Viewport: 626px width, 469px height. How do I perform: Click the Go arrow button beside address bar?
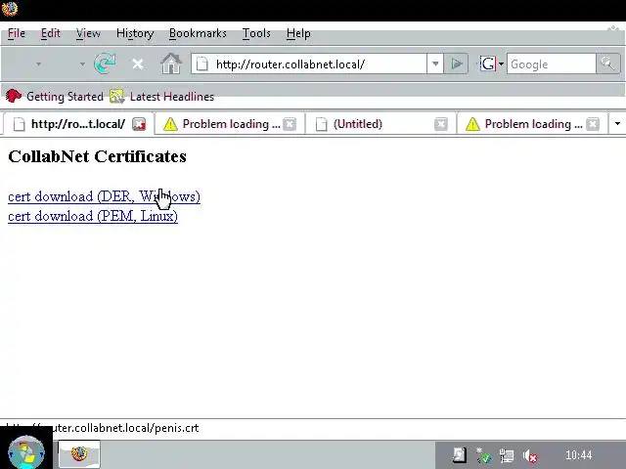click(457, 64)
